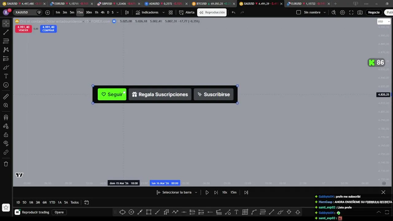Select the crosshair cursor tool
The image size is (393, 221).
tap(6, 23)
